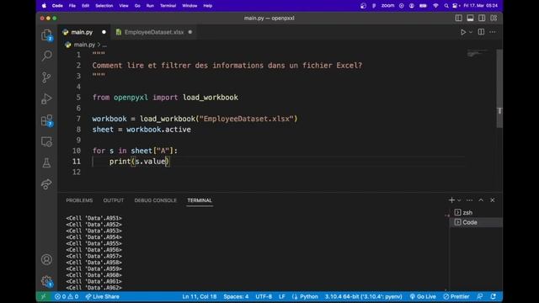This screenshot has width=539, height=303.
Task: Run the Python file with play icon
Action: click(463, 32)
